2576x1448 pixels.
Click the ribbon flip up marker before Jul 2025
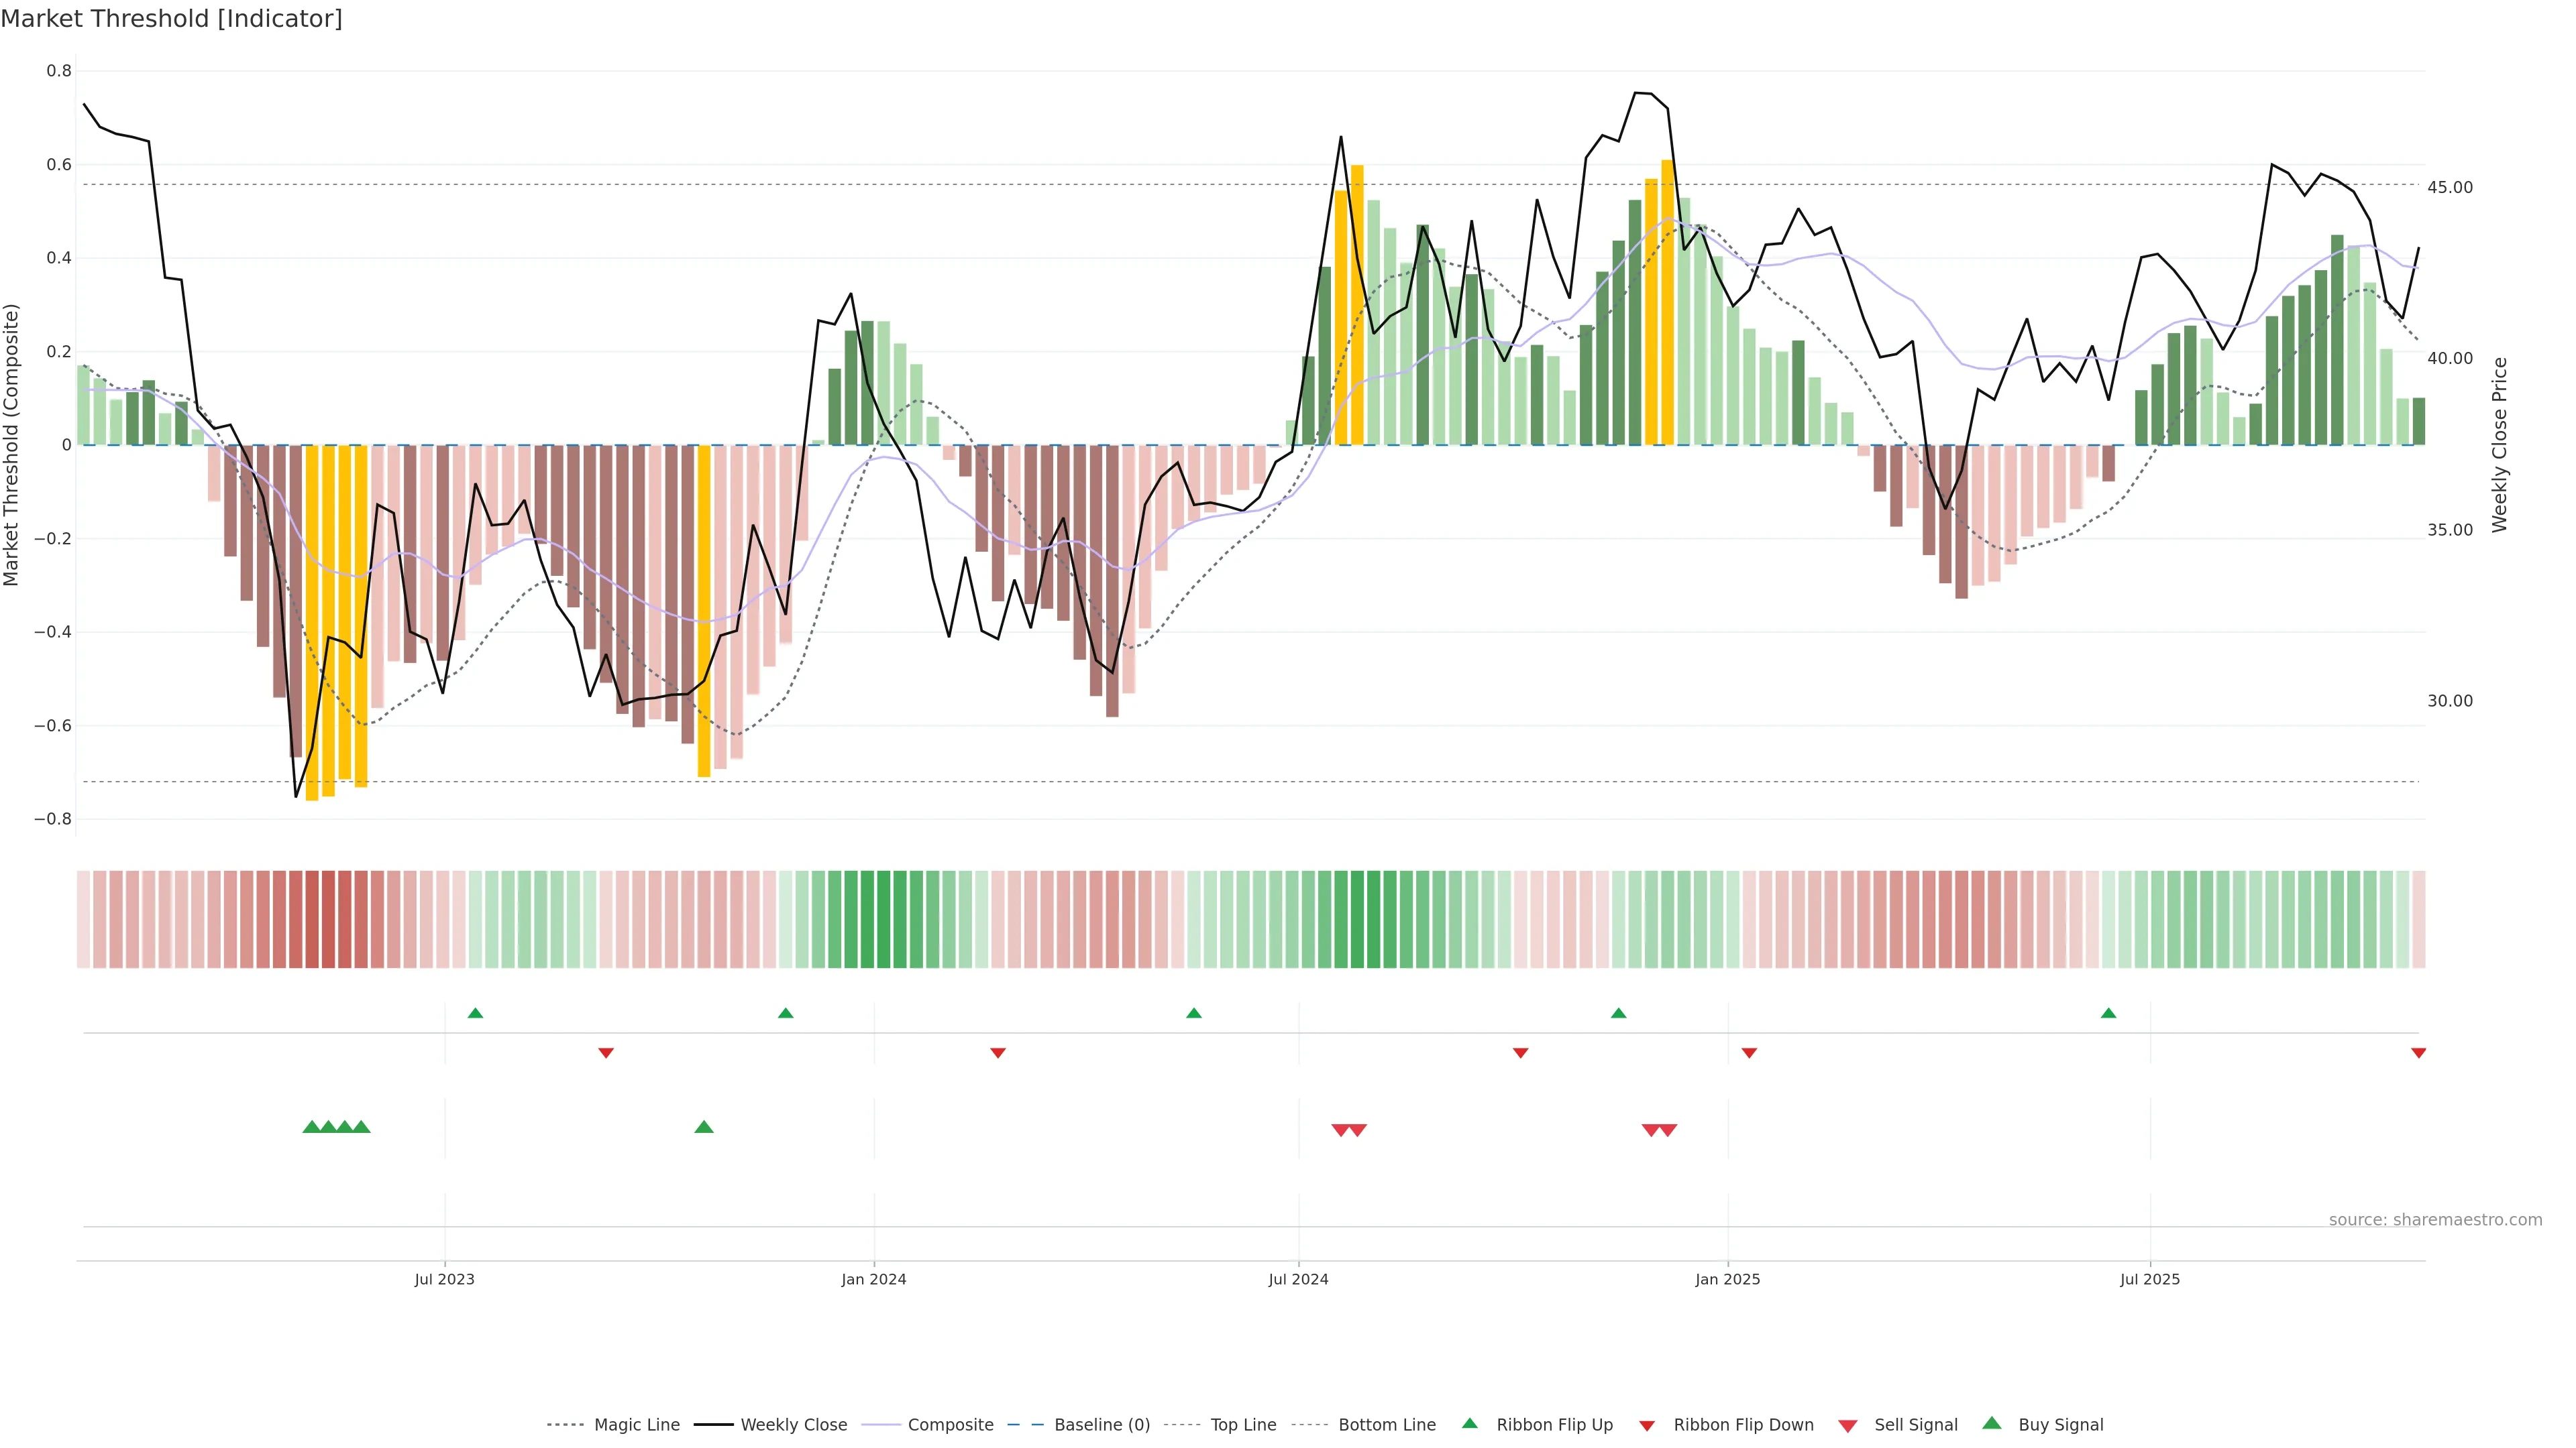pyautogui.click(x=2108, y=1014)
